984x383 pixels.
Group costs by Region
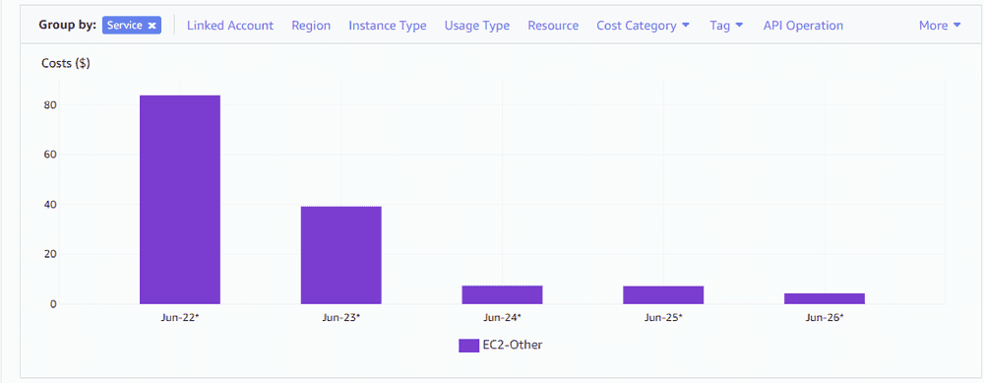311,26
